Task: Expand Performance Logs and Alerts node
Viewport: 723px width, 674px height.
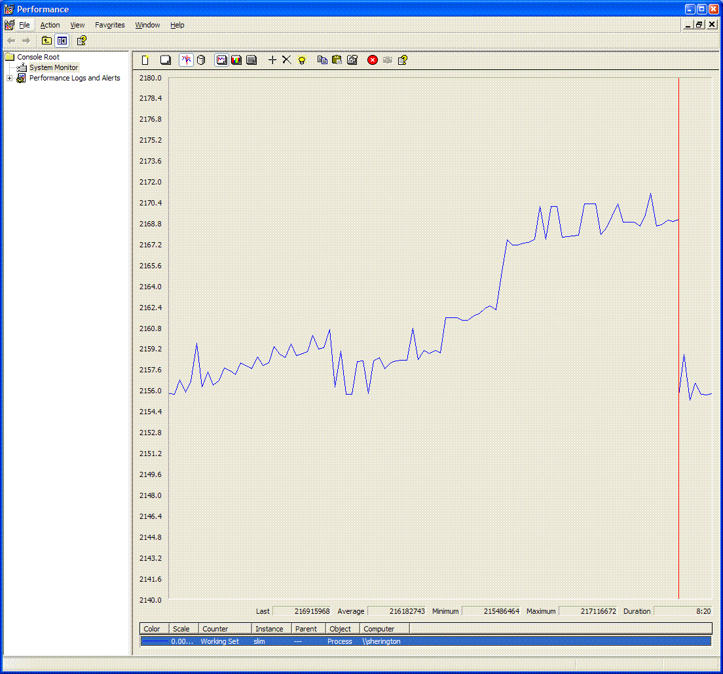Action: 9,78
